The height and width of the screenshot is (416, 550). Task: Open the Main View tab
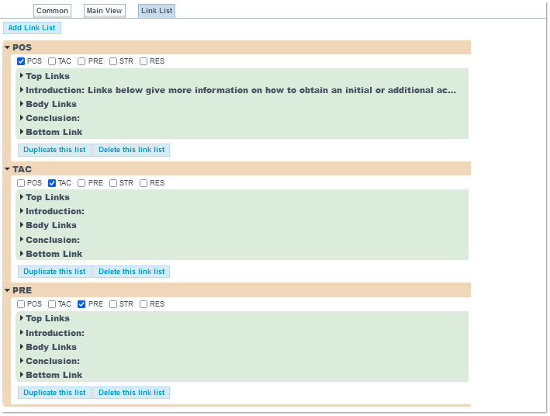click(104, 11)
